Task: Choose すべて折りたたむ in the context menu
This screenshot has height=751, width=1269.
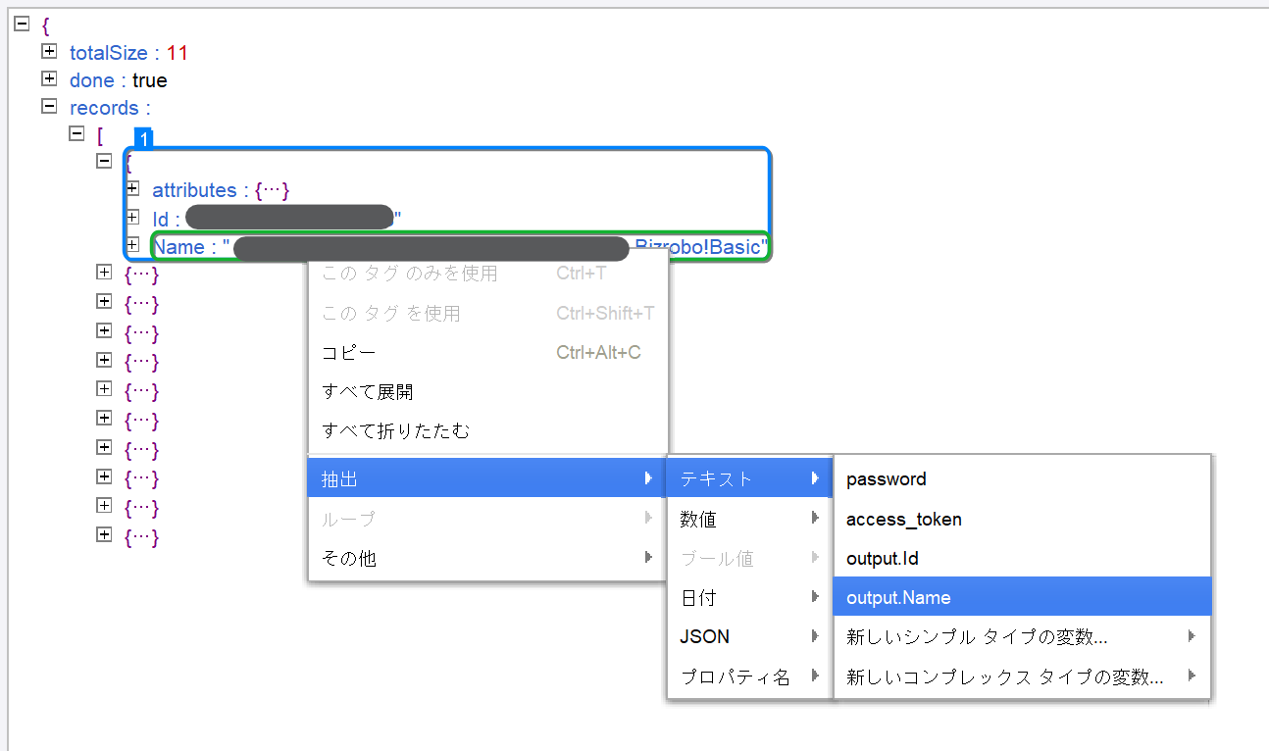Action: 488,430
